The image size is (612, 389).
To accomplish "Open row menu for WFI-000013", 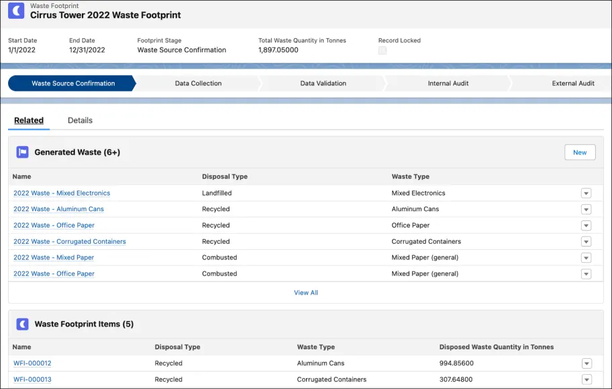I will [x=586, y=380].
